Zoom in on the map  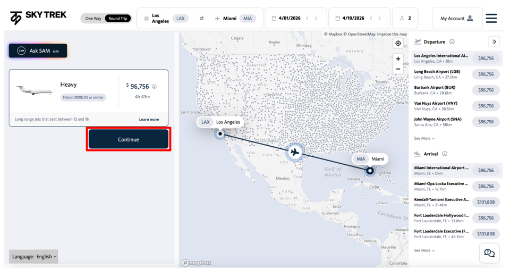point(398,59)
